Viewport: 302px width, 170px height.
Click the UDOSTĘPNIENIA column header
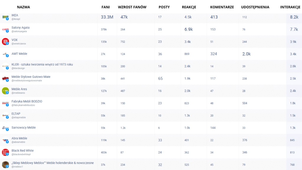[x=255, y=7]
